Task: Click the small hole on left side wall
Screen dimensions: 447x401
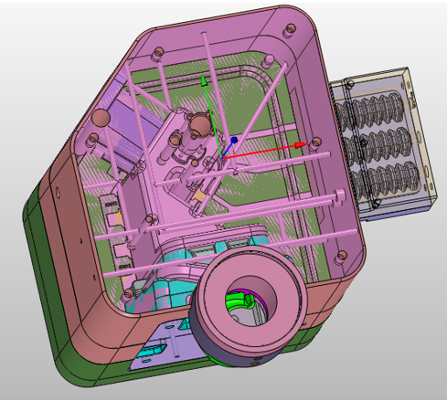Action: 58,192
